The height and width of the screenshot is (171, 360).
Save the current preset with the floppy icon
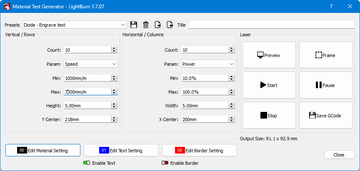click(x=134, y=25)
